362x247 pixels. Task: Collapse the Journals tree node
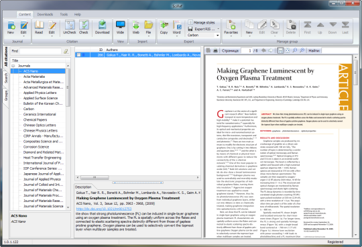coord(13,66)
